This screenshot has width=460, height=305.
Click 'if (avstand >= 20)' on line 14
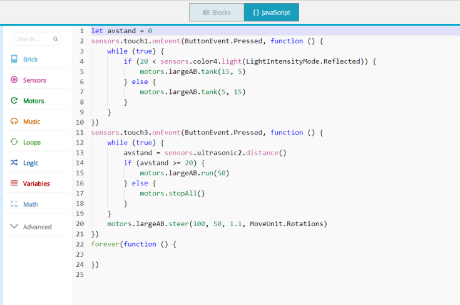click(160, 163)
